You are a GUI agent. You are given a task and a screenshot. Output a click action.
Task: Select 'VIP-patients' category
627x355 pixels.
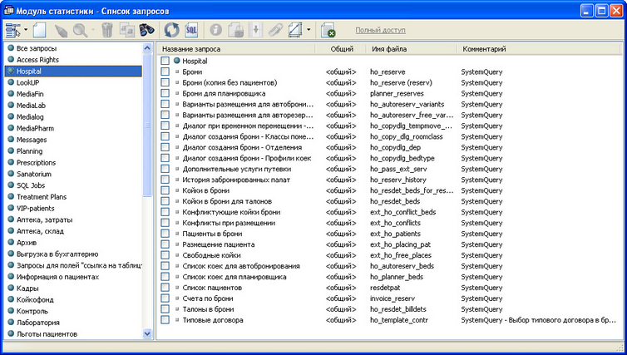point(35,209)
